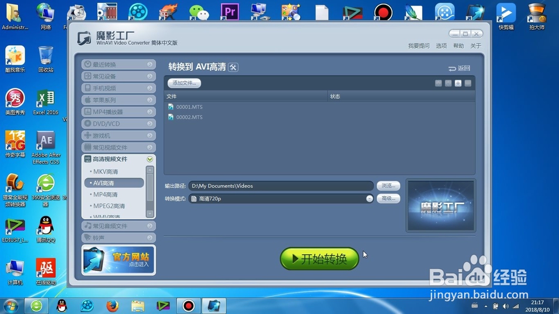The width and height of the screenshot is (559, 314).
Task: Expand the 常见视频文件 category
Action: click(x=119, y=147)
